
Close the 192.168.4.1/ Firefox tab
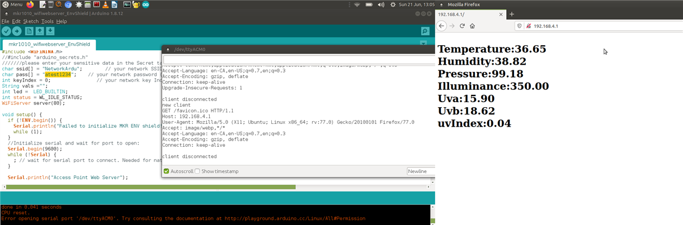[x=500, y=13]
